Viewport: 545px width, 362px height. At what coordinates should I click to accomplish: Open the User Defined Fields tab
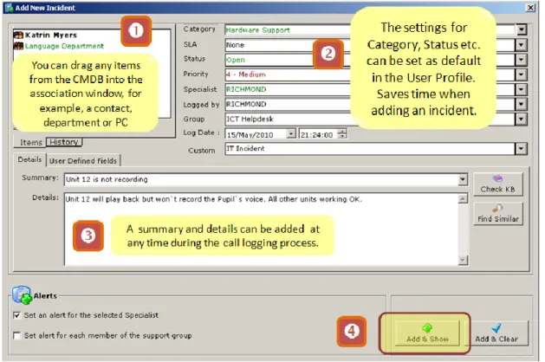[x=83, y=161]
